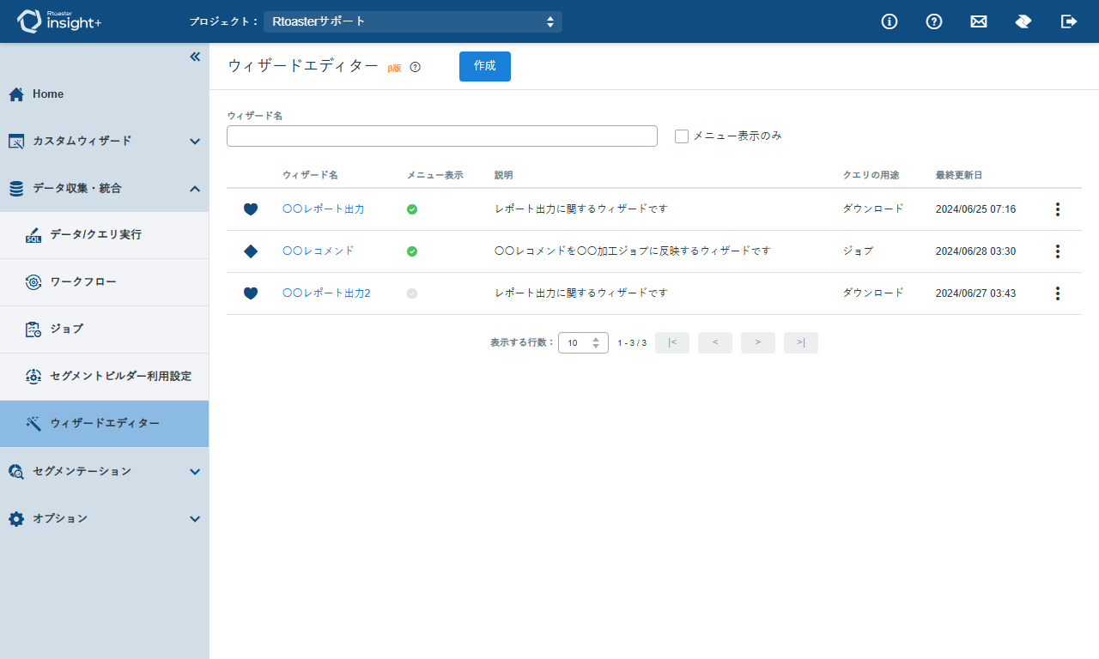Click the データ収集・統合 database icon
The image size is (1099, 659).
click(x=16, y=189)
